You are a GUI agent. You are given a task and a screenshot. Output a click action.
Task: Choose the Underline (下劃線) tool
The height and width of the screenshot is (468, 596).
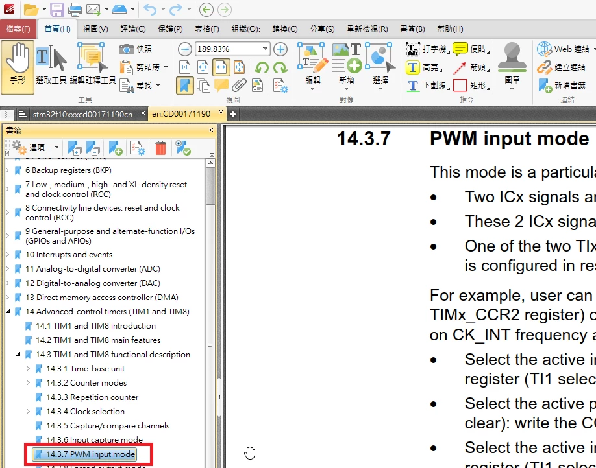427,86
